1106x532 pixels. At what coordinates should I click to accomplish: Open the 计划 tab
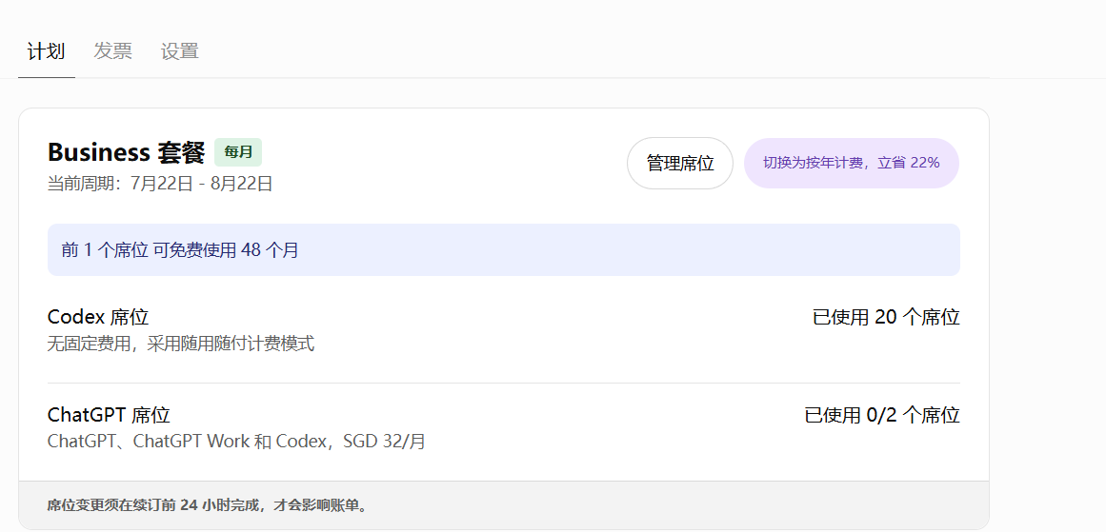(46, 51)
